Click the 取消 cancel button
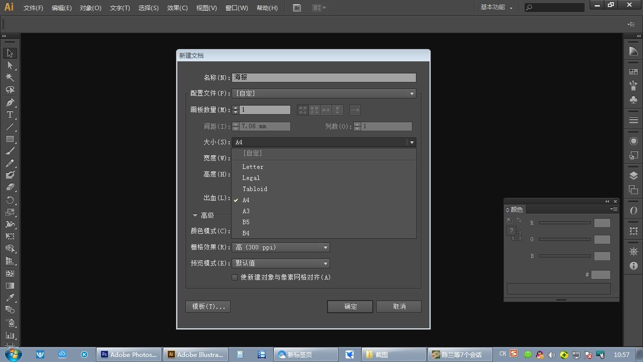Image resolution: width=643 pixels, height=362 pixels. [x=399, y=307]
